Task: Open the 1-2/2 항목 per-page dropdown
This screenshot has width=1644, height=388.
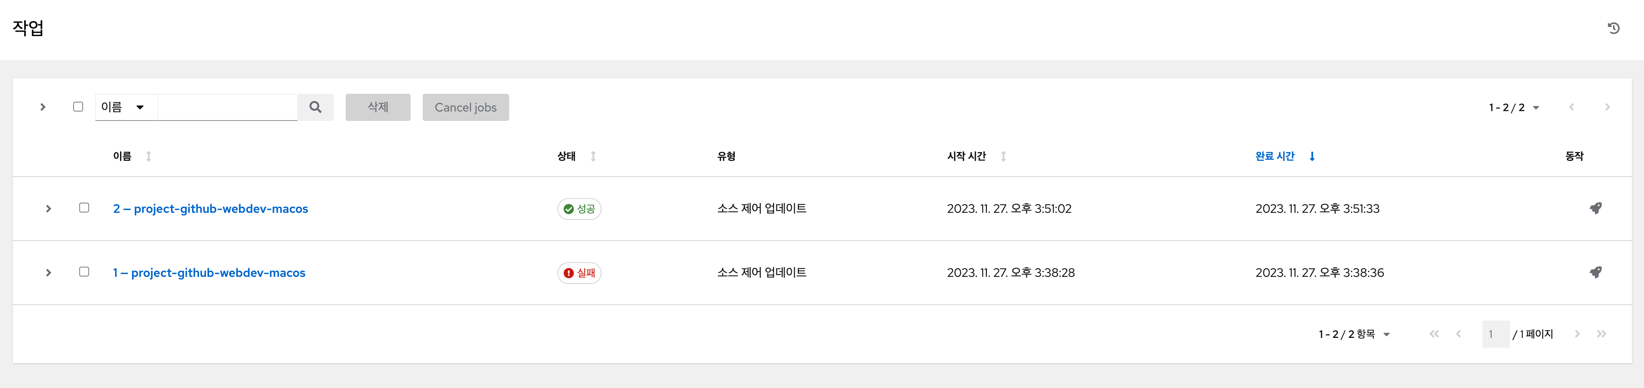Action: point(1354,334)
